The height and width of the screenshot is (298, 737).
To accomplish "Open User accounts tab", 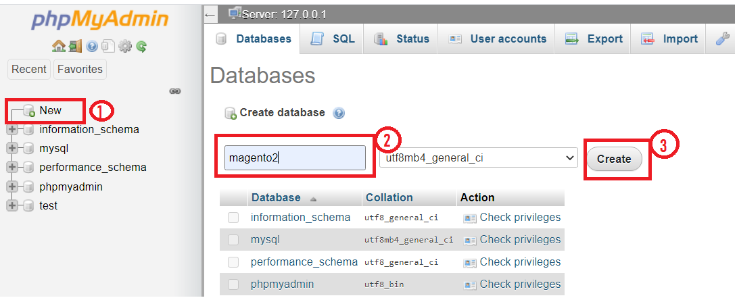I will 497,39.
